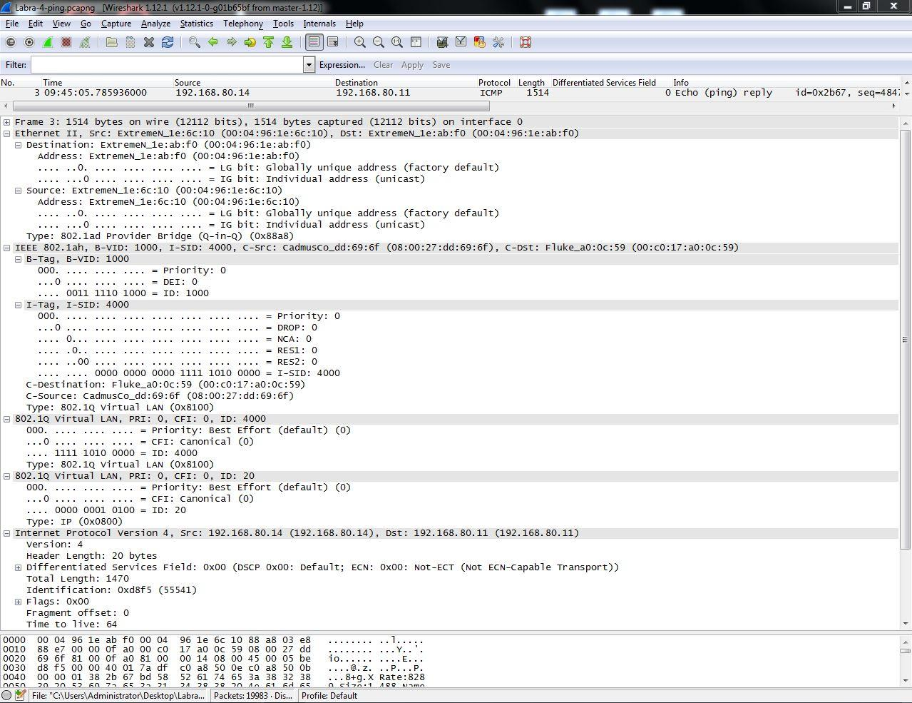Click the expert info status bar icon
This screenshot has width=912, height=703.
pos(6,696)
